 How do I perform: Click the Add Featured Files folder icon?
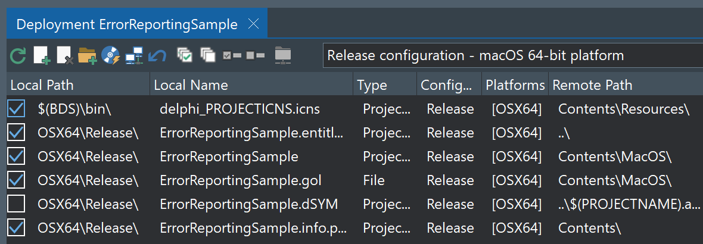click(x=88, y=56)
